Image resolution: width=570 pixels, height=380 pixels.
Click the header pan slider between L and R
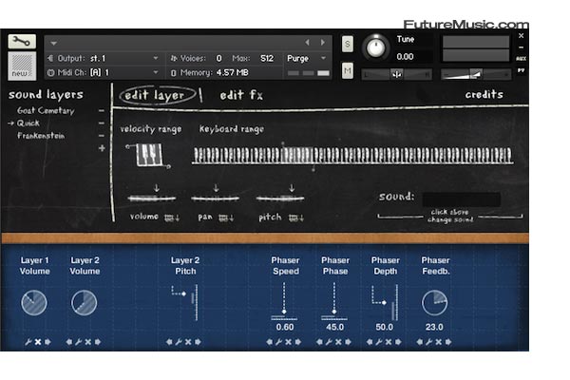[x=396, y=74]
